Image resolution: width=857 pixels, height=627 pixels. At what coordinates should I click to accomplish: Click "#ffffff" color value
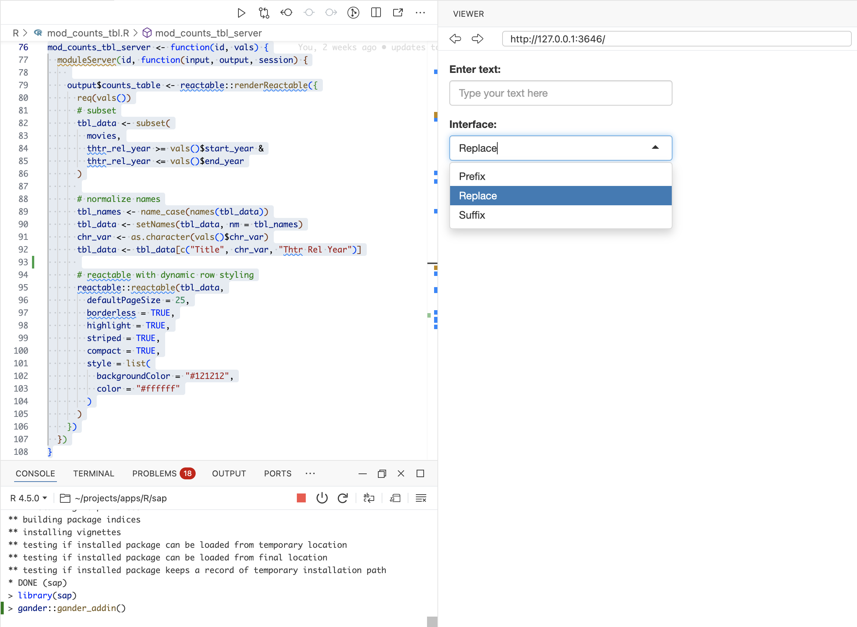(158, 389)
